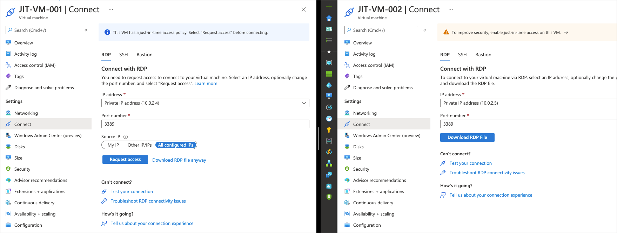This screenshot has height=233, width=617.
Task: Open the dashboard icon in the sidebar
Action: click(329, 29)
